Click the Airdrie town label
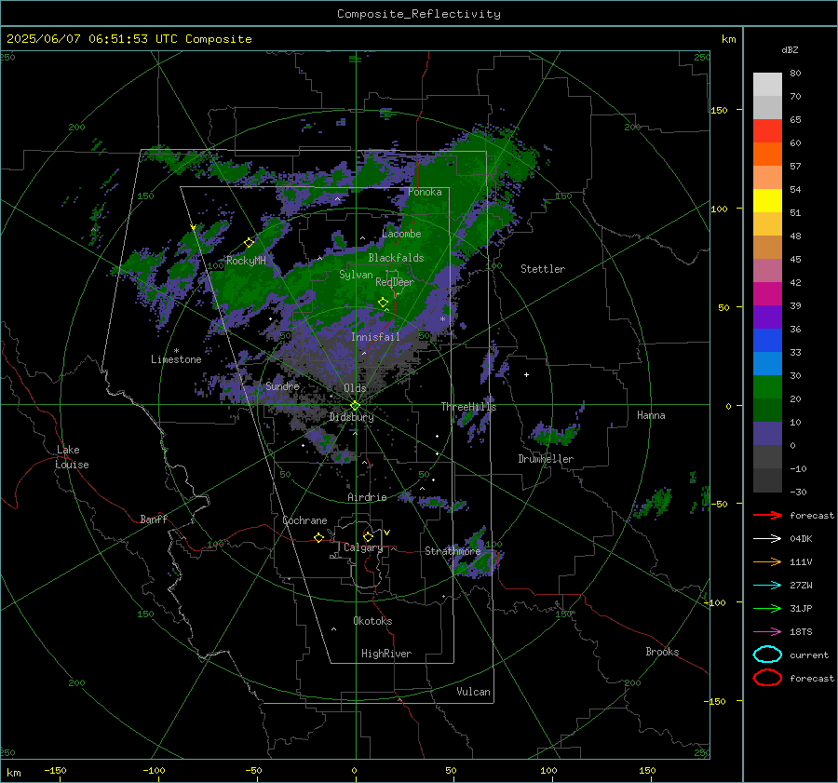Viewport: 838px width, 783px height. coord(367,497)
